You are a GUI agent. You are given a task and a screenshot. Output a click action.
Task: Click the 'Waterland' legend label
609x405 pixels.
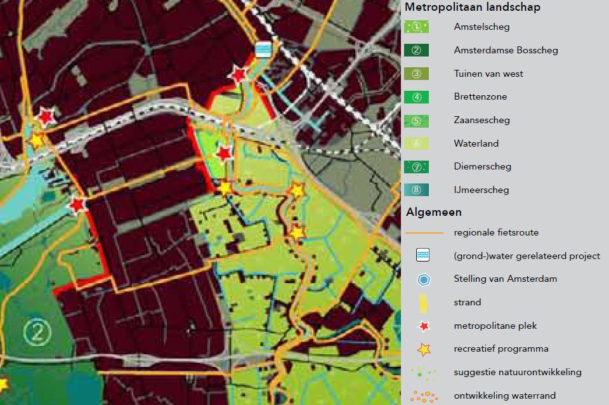click(476, 143)
